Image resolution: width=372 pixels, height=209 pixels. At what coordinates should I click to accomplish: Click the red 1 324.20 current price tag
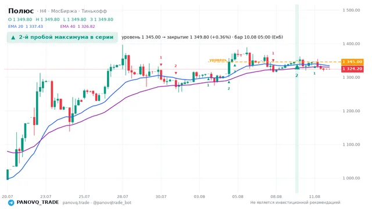coord(352,69)
